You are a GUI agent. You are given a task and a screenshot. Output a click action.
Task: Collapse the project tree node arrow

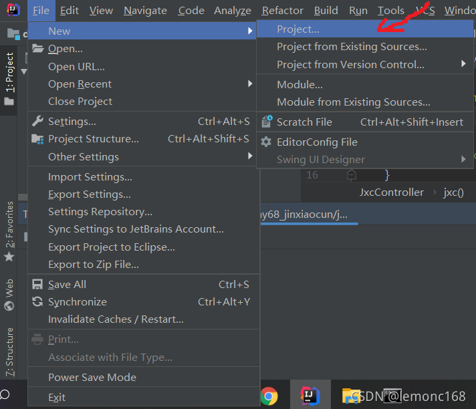(x=23, y=72)
